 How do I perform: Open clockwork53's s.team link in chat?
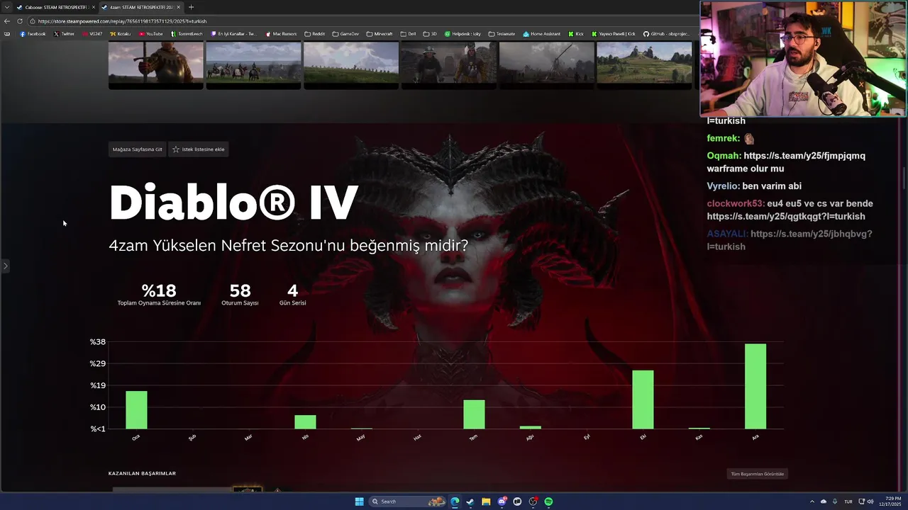tap(786, 216)
